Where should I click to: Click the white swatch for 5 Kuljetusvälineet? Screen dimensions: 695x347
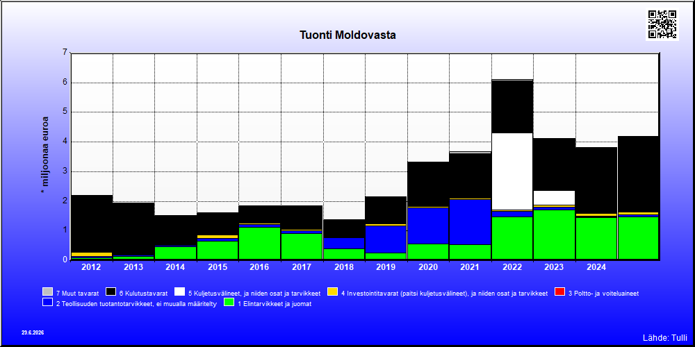pyautogui.click(x=179, y=292)
